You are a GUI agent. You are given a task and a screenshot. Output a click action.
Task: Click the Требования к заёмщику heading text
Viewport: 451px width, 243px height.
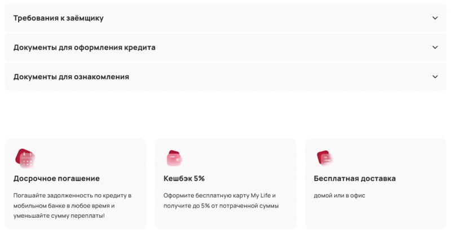pos(59,18)
